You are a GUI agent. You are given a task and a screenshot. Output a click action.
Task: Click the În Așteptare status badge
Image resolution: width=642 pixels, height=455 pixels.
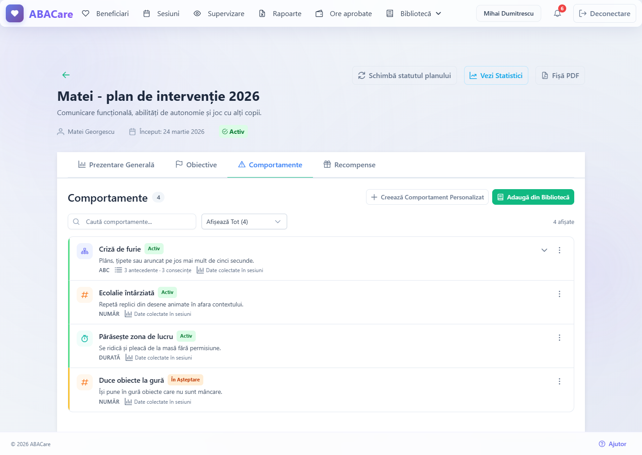pos(185,380)
